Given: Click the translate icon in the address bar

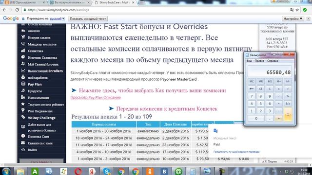Looking at the screenshot, I should coord(292,10).
